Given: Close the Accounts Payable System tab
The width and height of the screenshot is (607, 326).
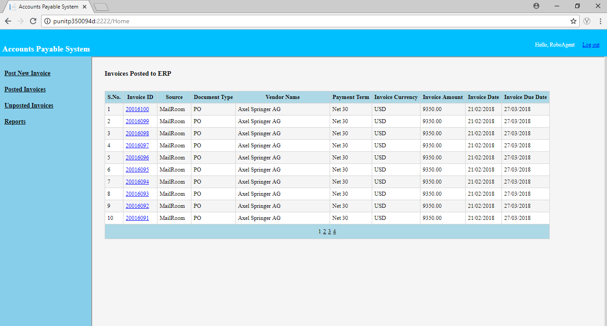Looking at the screenshot, I should coord(85,7).
